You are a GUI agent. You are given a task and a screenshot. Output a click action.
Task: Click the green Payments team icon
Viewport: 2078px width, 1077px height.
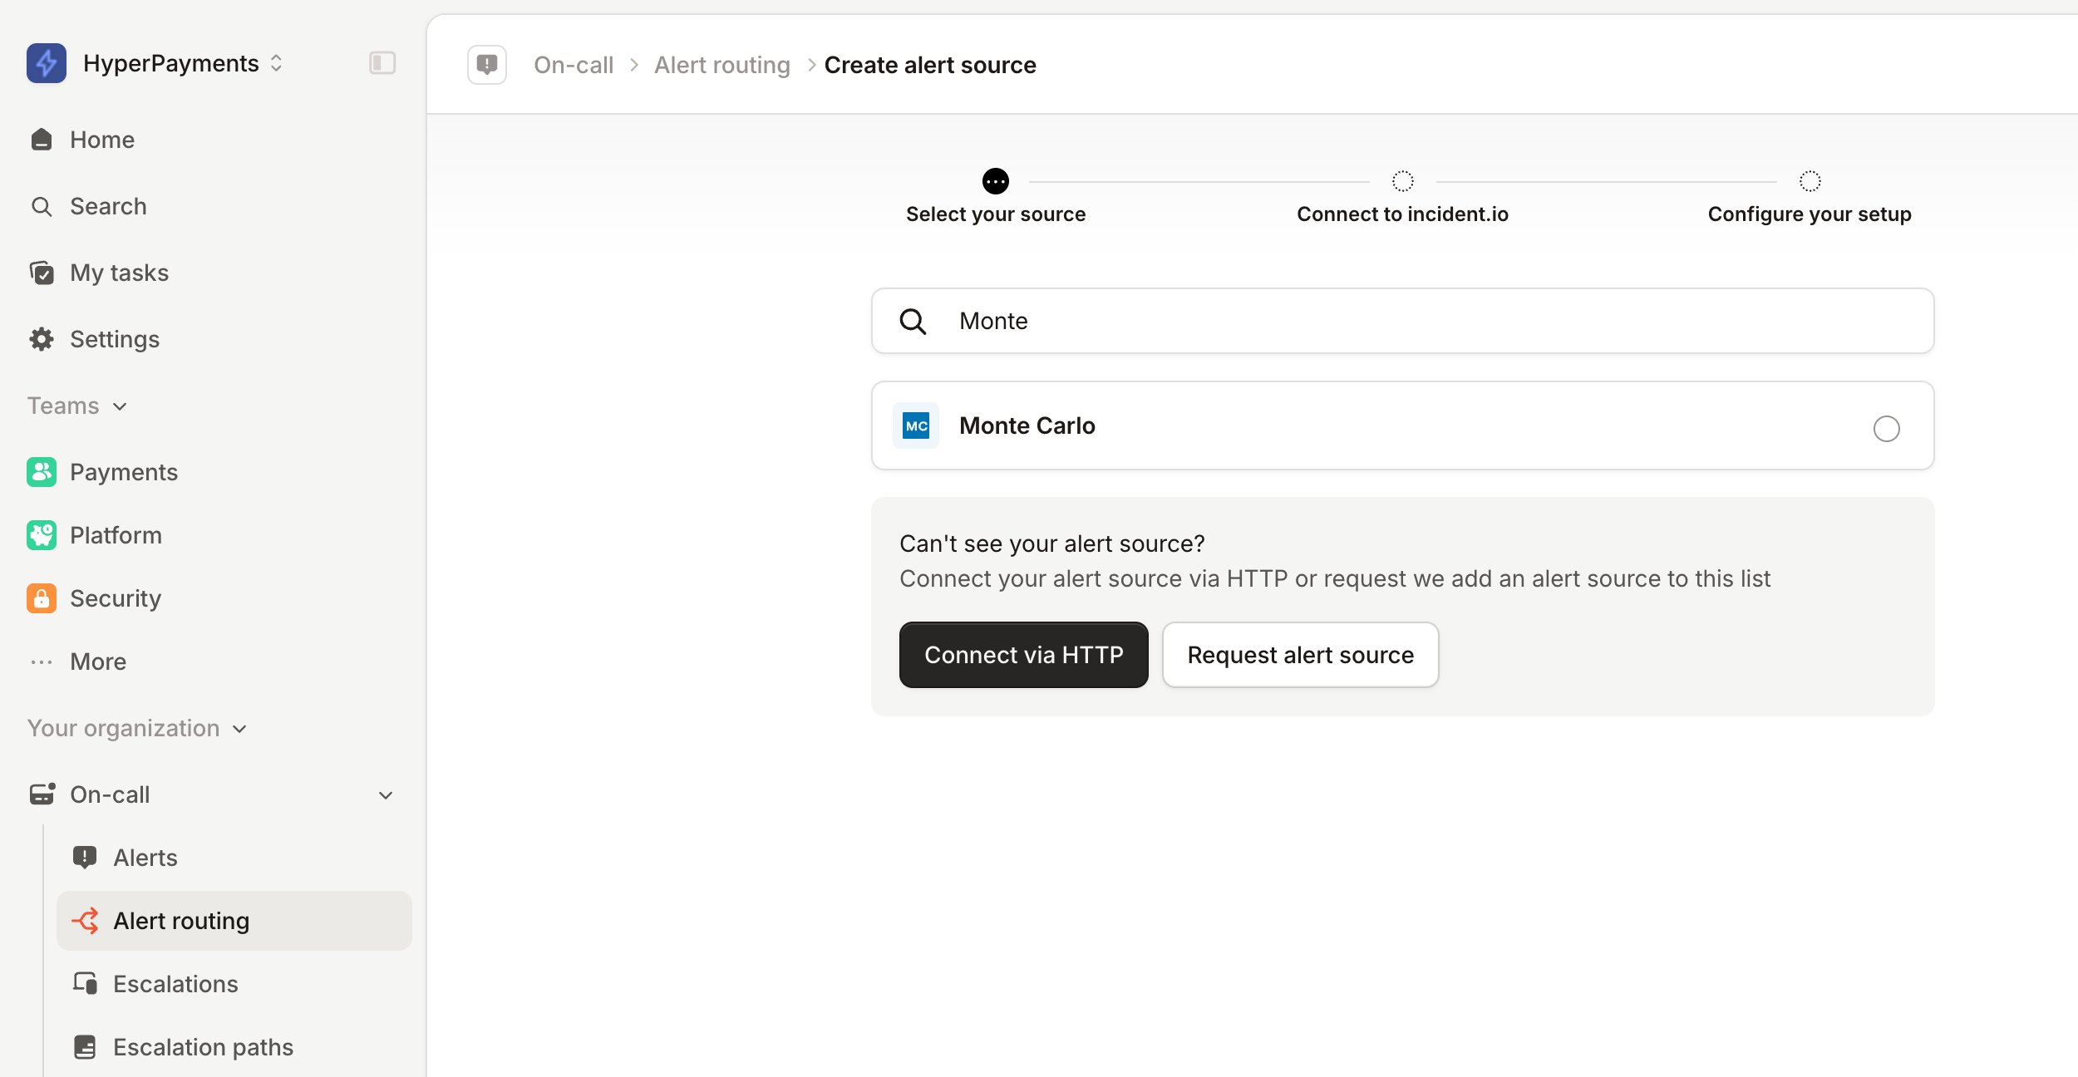click(x=42, y=472)
